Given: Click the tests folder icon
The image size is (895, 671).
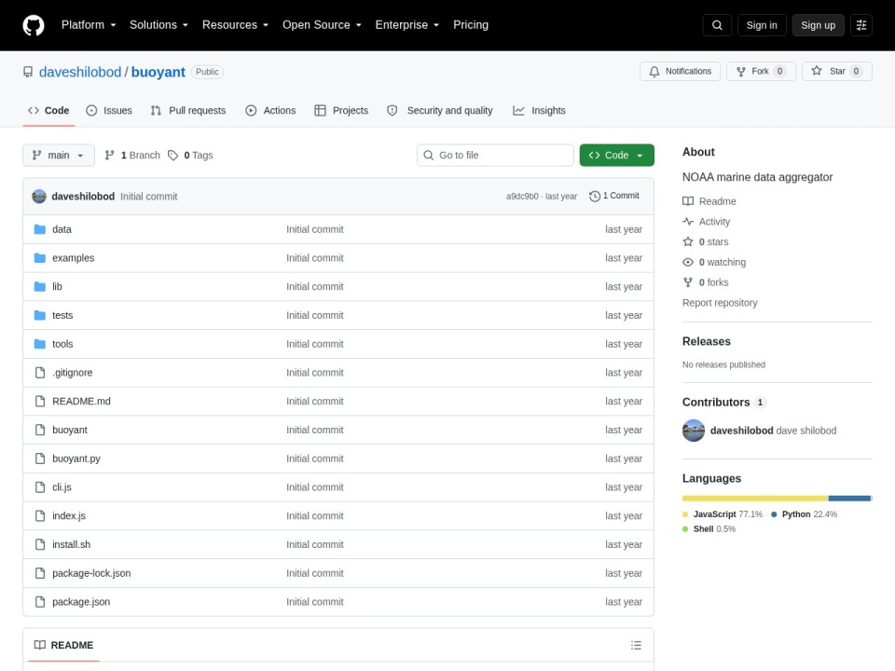Looking at the screenshot, I should [x=40, y=315].
